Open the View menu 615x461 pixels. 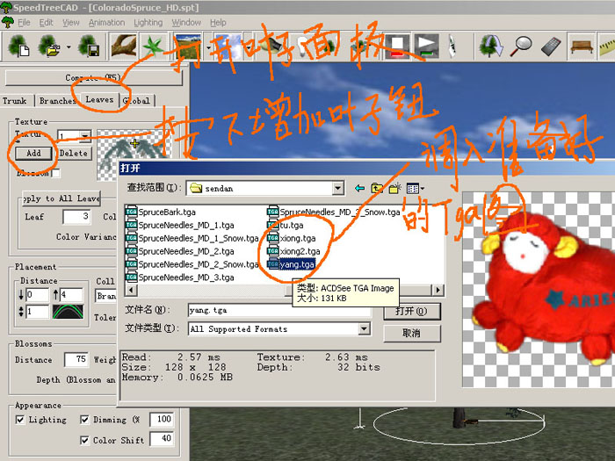[x=71, y=23]
